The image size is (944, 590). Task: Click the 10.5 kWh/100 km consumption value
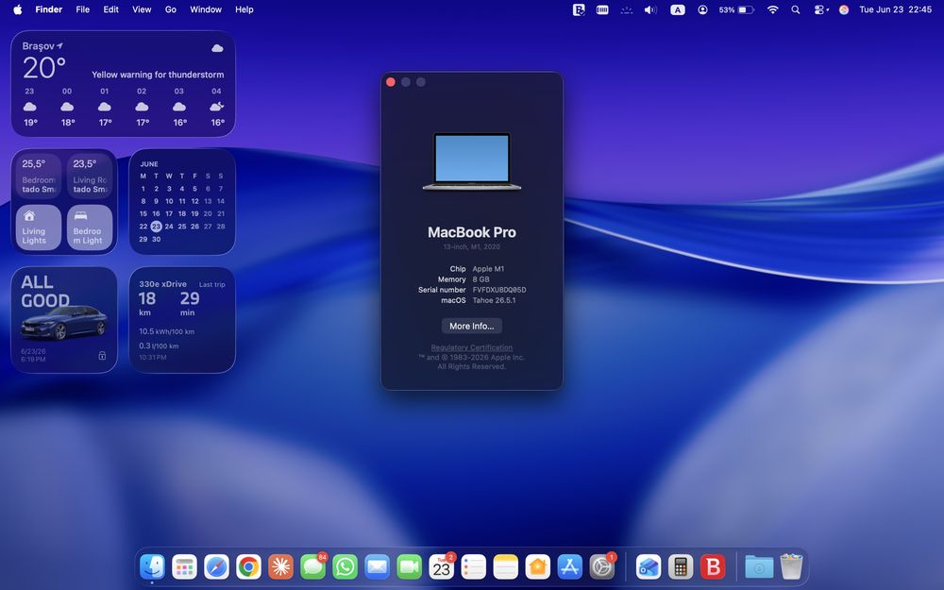click(167, 331)
